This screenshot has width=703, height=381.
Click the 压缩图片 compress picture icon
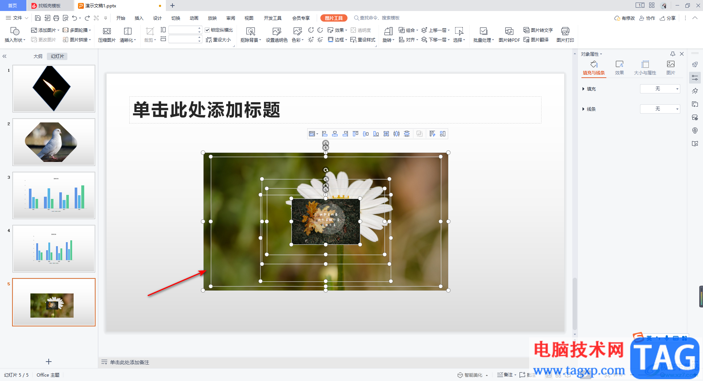(107, 35)
